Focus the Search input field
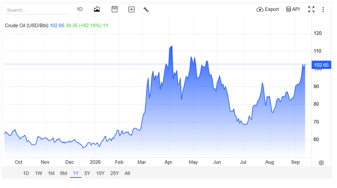Viewport: 337px width, 188px height. pos(36,10)
